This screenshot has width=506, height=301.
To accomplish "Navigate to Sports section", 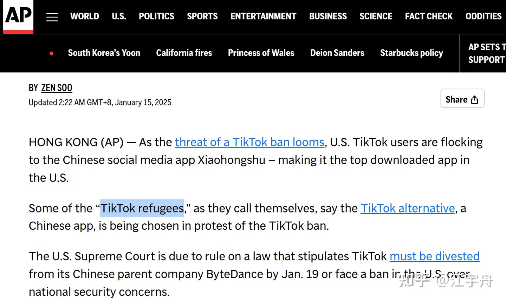I will (202, 17).
